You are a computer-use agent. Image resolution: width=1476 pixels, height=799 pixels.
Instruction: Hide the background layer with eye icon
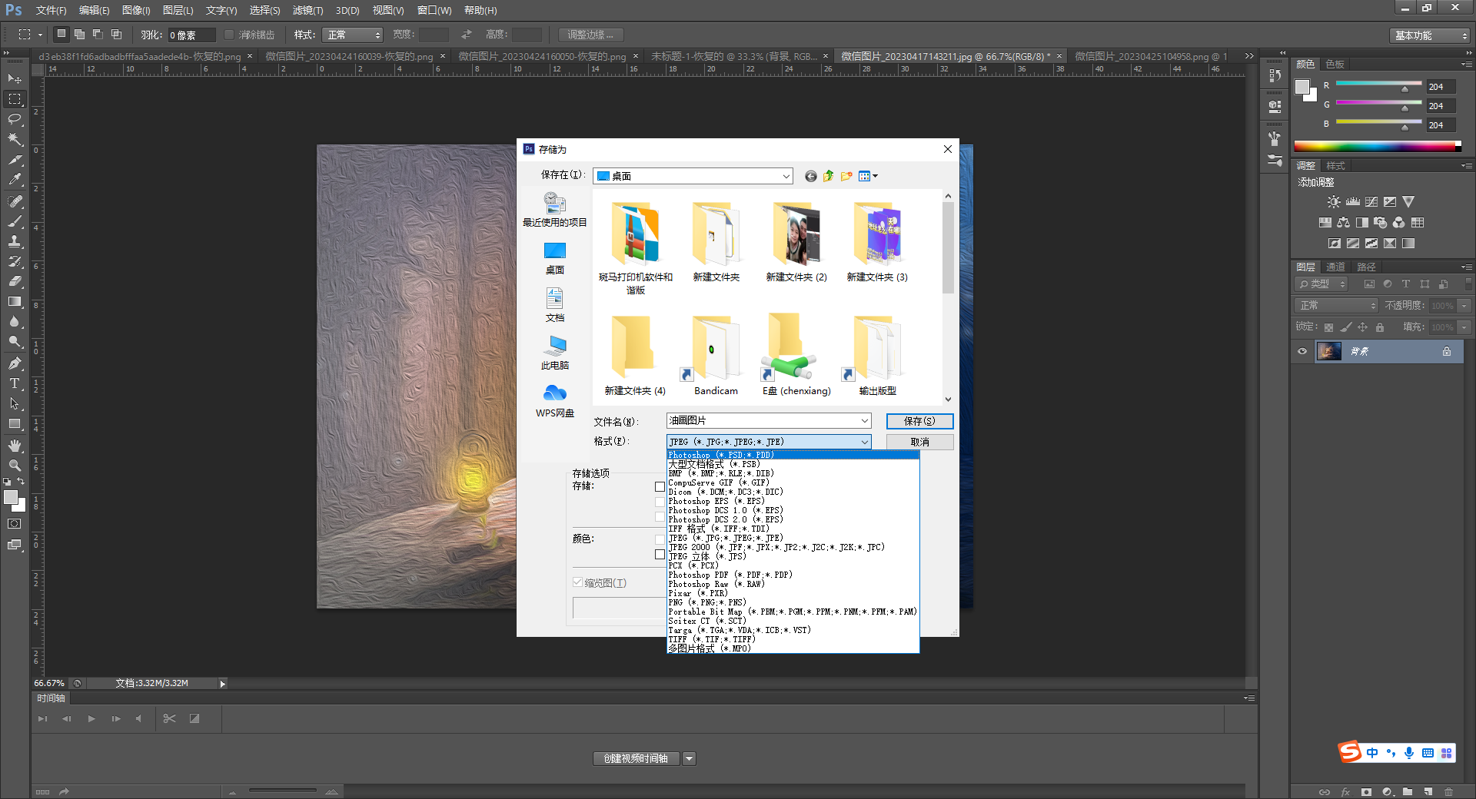coord(1302,351)
